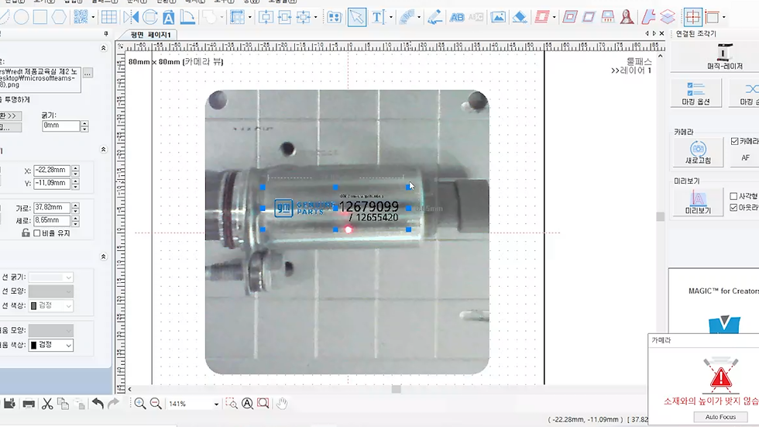The height and width of the screenshot is (427, 759).
Task: Open 마킹 옵션 settings
Action: (695, 92)
